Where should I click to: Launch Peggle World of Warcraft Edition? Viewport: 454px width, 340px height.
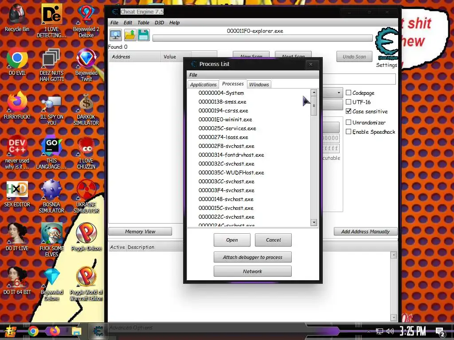(86, 284)
